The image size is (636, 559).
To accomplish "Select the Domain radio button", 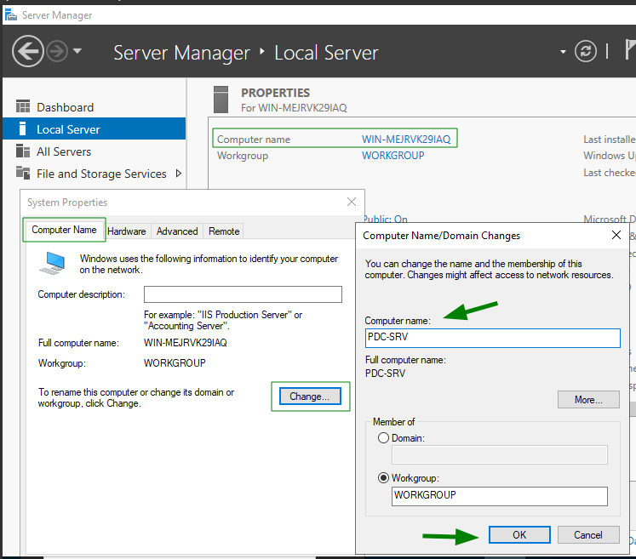I will pos(383,438).
